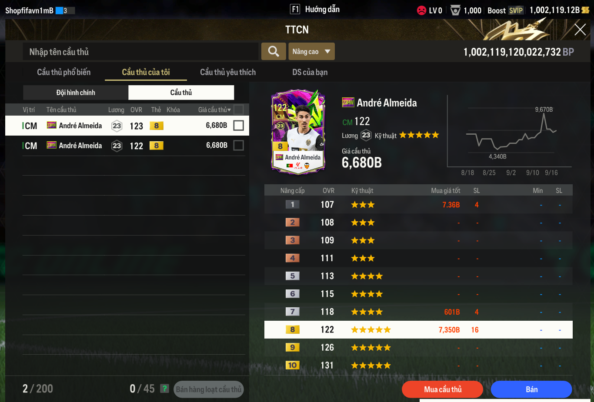Image resolution: width=594 pixels, height=402 pixels.
Task: Select upgrade level 1 badge icon
Action: 292,204
